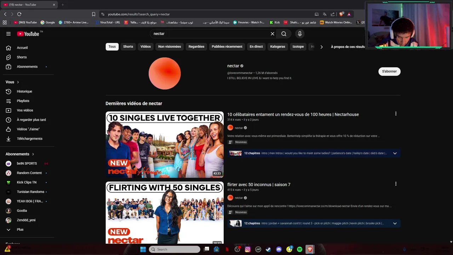Select the Non visionnées filter chip
The height and width of the screenshot is (255, 453).
point(170,46)
